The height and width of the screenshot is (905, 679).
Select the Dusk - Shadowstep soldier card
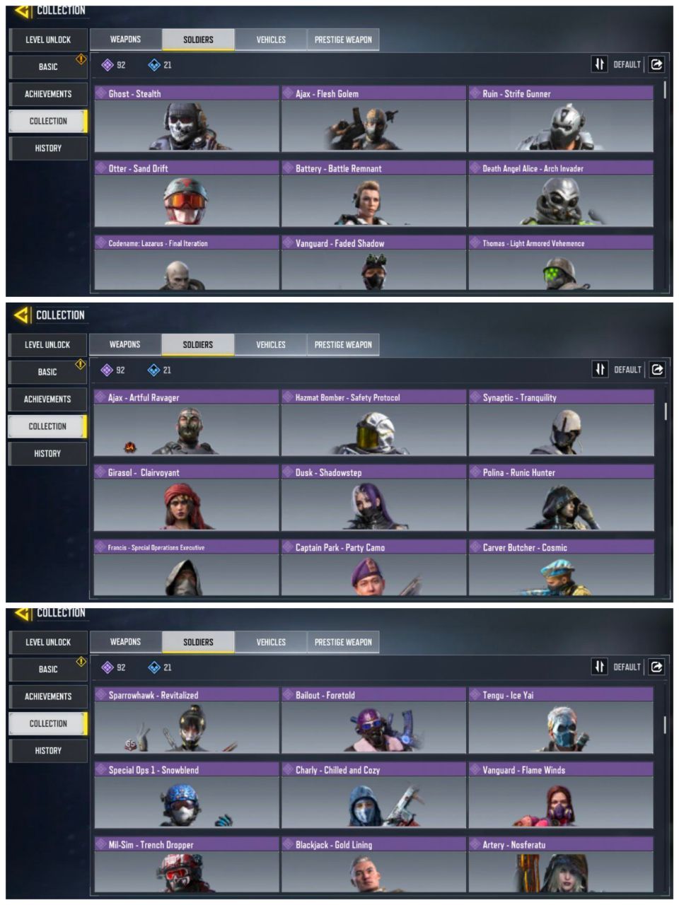pos(373,498)
